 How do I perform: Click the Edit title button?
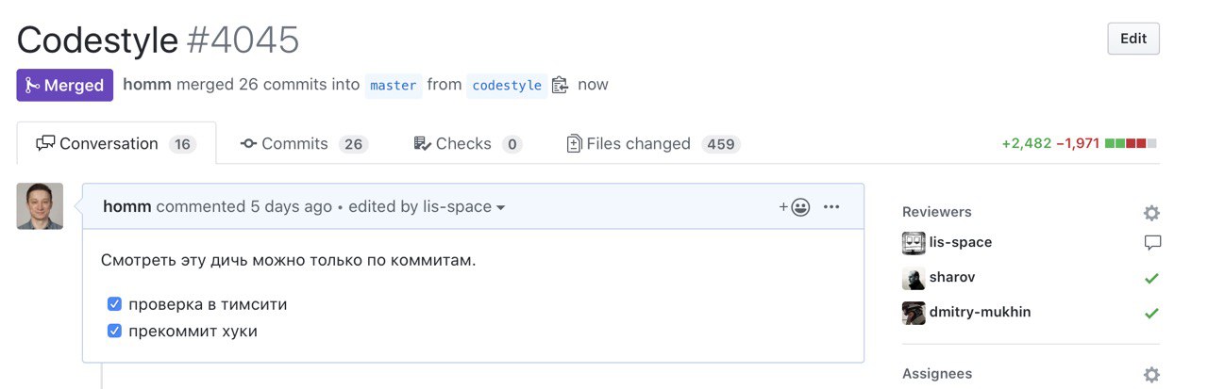tap(1133, 39)
